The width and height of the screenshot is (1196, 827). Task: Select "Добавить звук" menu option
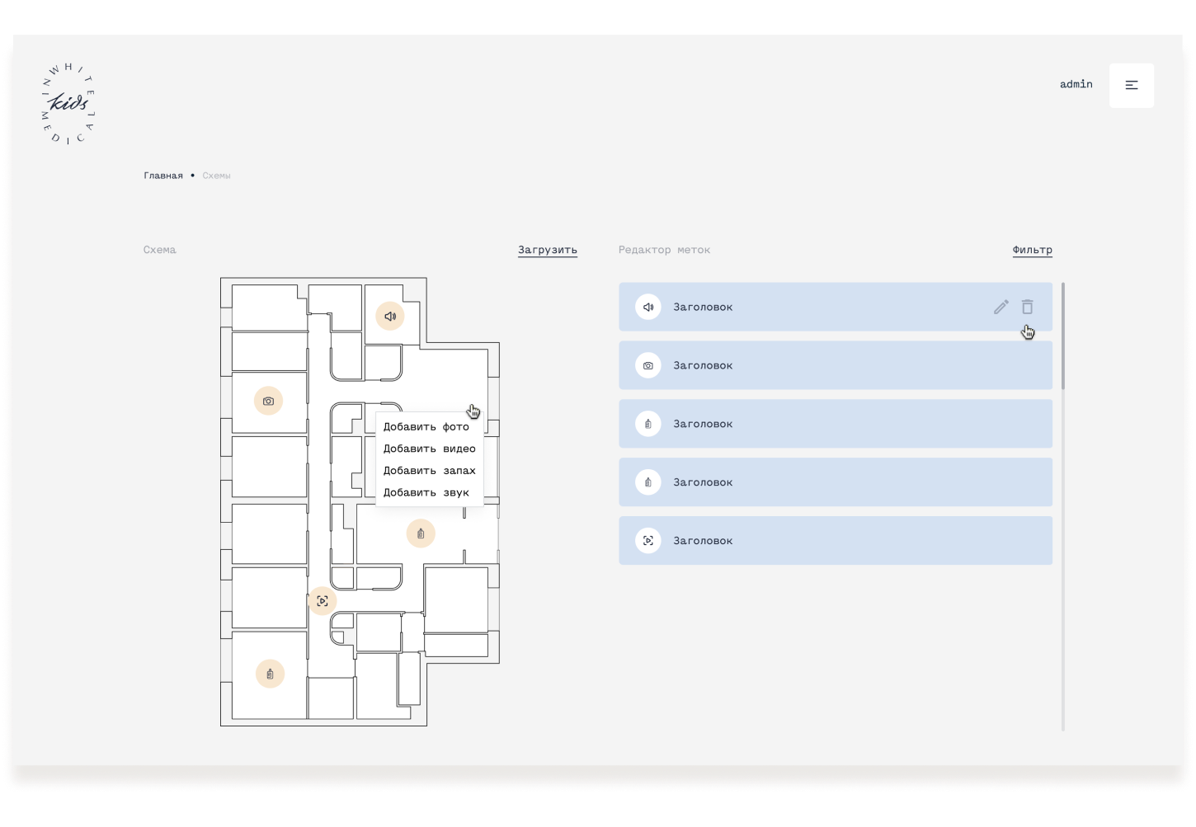[426, 492]
